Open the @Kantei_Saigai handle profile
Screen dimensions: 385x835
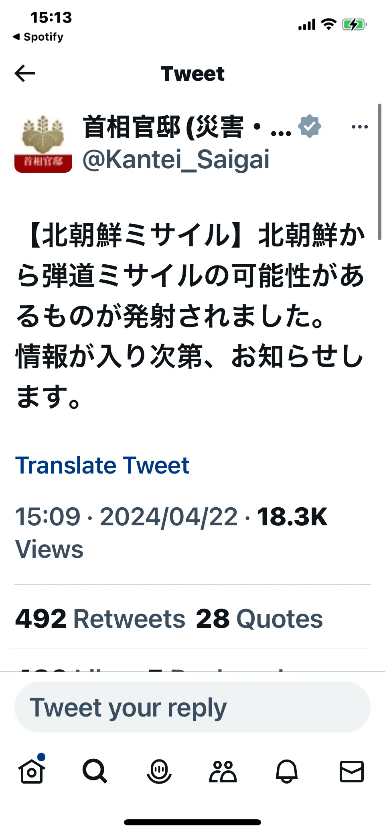176,159
